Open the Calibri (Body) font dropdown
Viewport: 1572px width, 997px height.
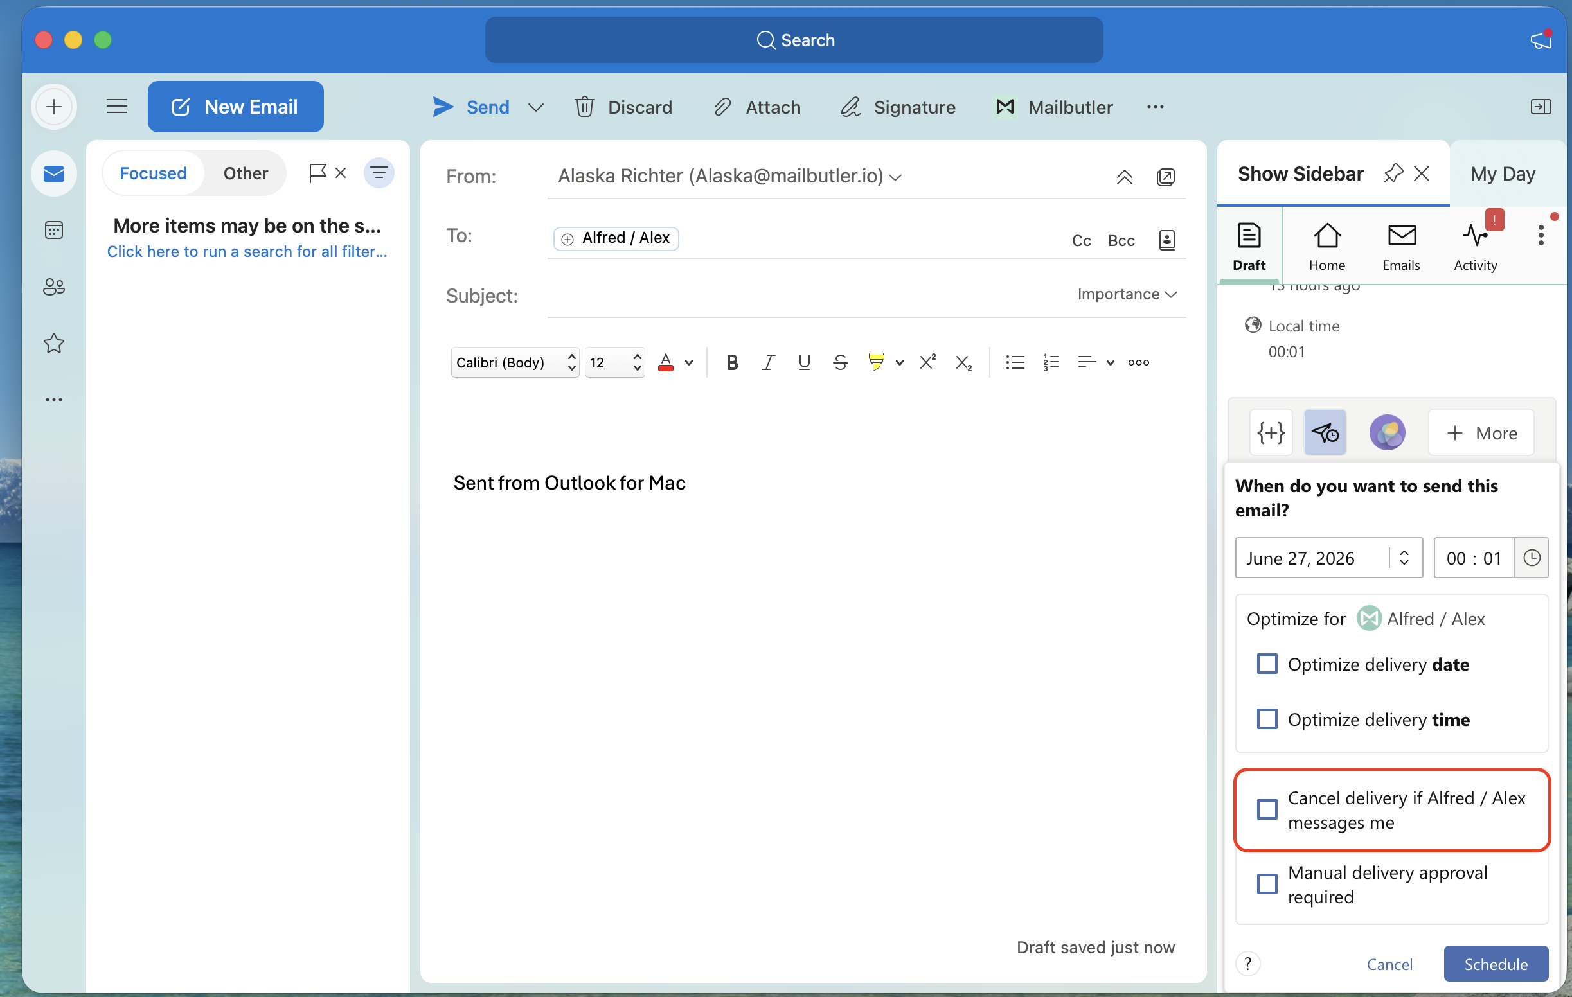pyautogui.click(x=514, y=363)
